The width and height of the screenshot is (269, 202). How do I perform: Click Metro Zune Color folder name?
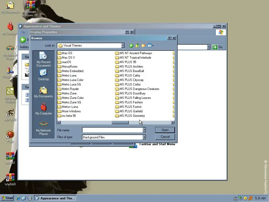[73, 98]
